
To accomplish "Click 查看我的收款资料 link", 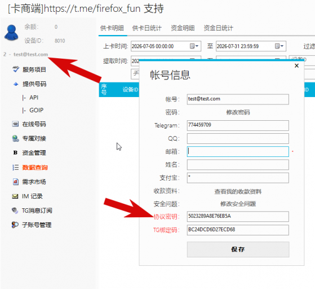I will click(x=238, y=191).
